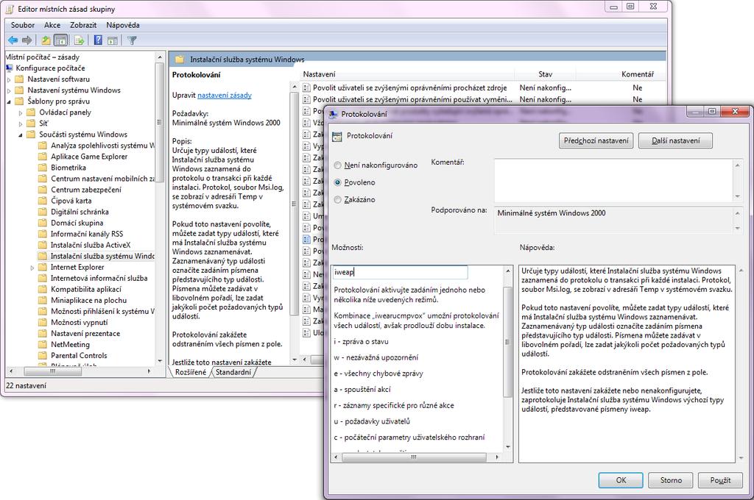Click the gray forward arrow toolbar icon
This screenshot has height=500, width=754.
(27, 40)
